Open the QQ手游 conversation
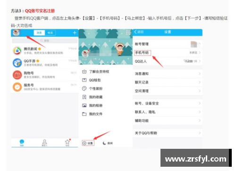Viewport: 236px width, 171px height. [45, 63]
